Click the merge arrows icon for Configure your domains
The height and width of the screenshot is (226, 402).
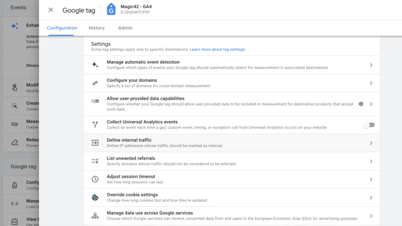[x=95, y=83]
